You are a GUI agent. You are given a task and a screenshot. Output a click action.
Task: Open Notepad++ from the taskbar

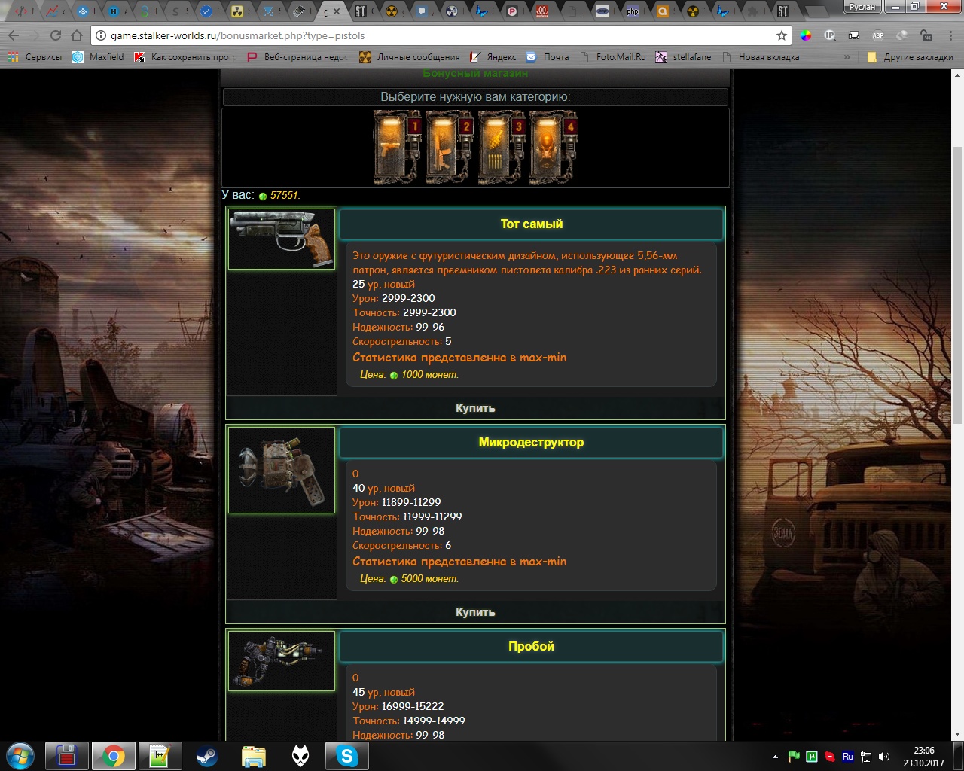pyautogui.click(x=160, y=756)
